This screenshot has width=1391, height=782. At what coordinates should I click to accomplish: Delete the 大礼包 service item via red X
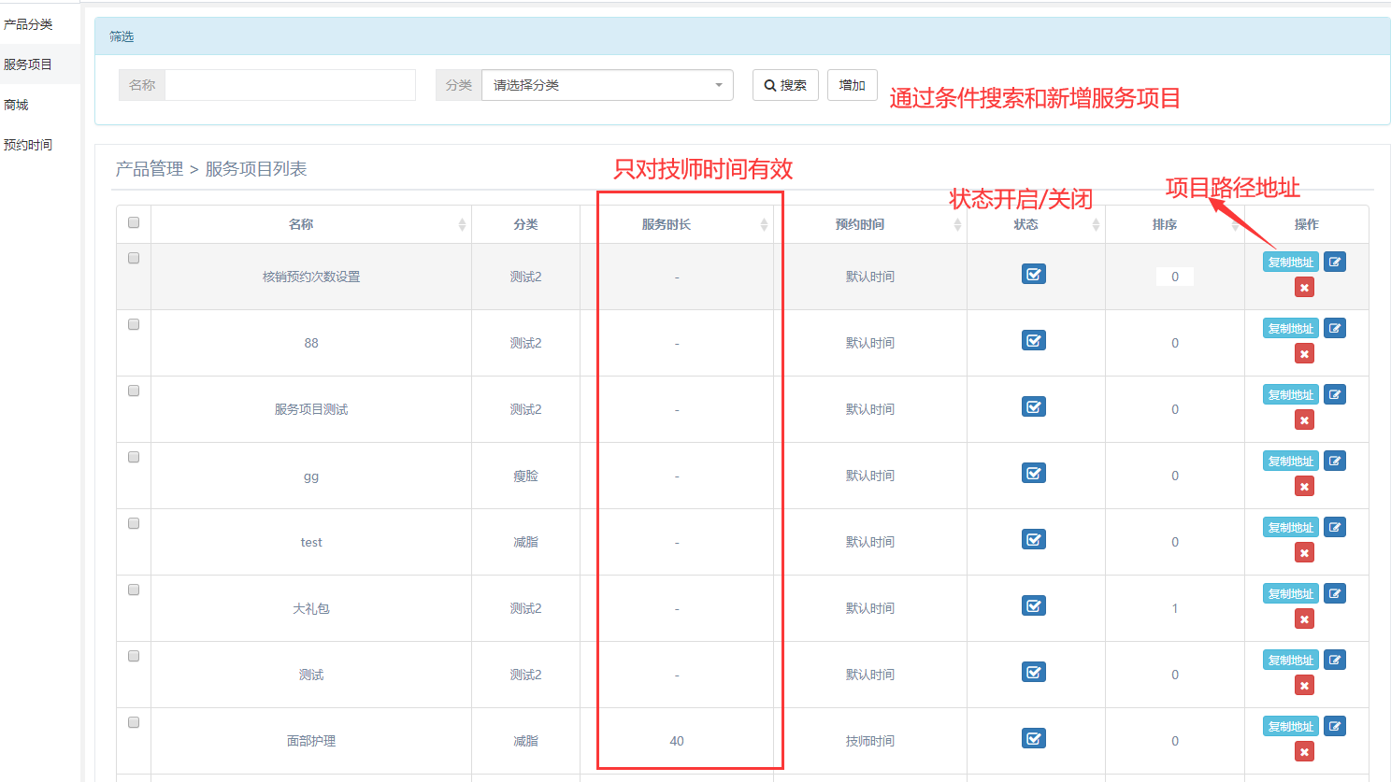(1304, 619)
